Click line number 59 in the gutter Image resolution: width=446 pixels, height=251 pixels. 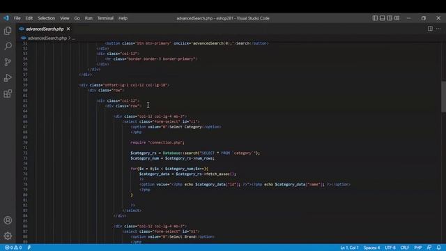[25, 85]
